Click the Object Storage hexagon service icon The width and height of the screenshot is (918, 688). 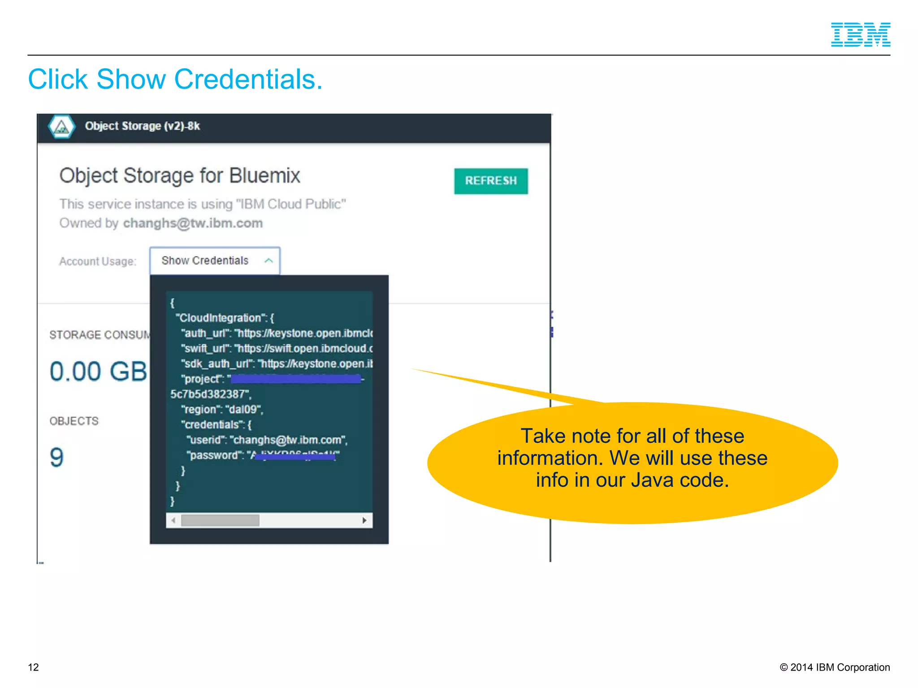pyautogui.click(x=61, y=127)
